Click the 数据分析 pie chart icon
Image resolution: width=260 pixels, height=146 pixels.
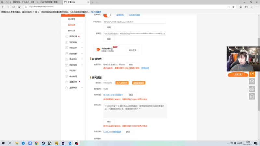pyautogui.click(x=67, y=54)
